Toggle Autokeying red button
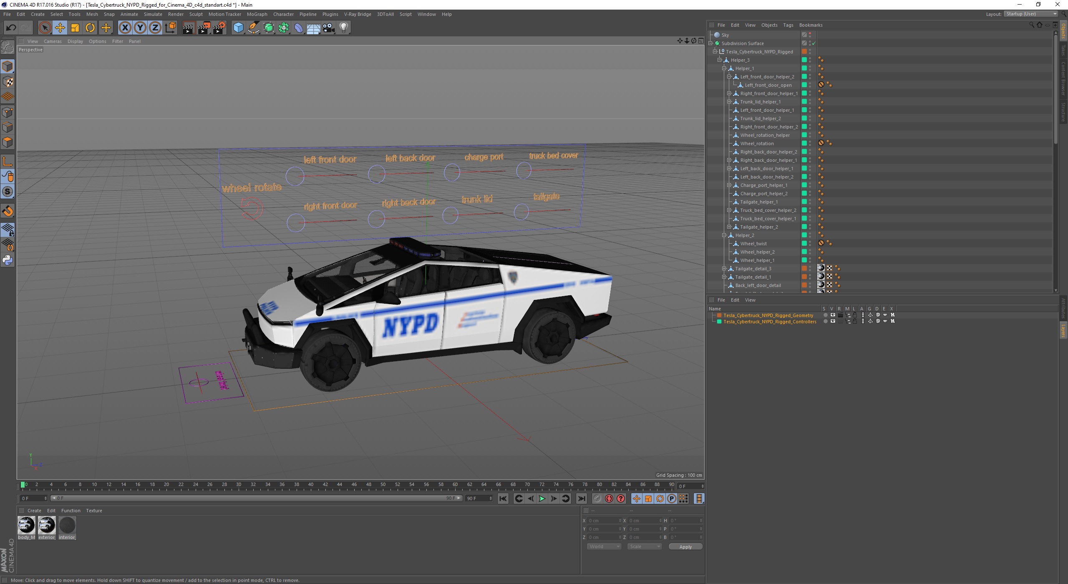The image size is (1068, 584). pyautogui.click(x=609, y=498)
